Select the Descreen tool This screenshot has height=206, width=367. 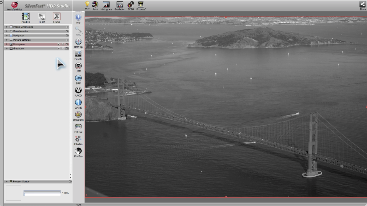(x=78, y=115)
